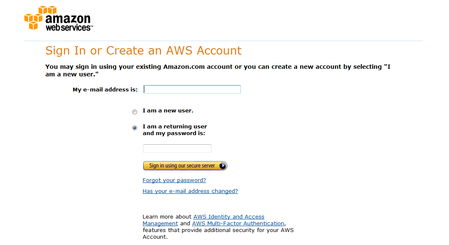Click the "Sign In or Create an AWS Account" heading

tap(143, 50)
